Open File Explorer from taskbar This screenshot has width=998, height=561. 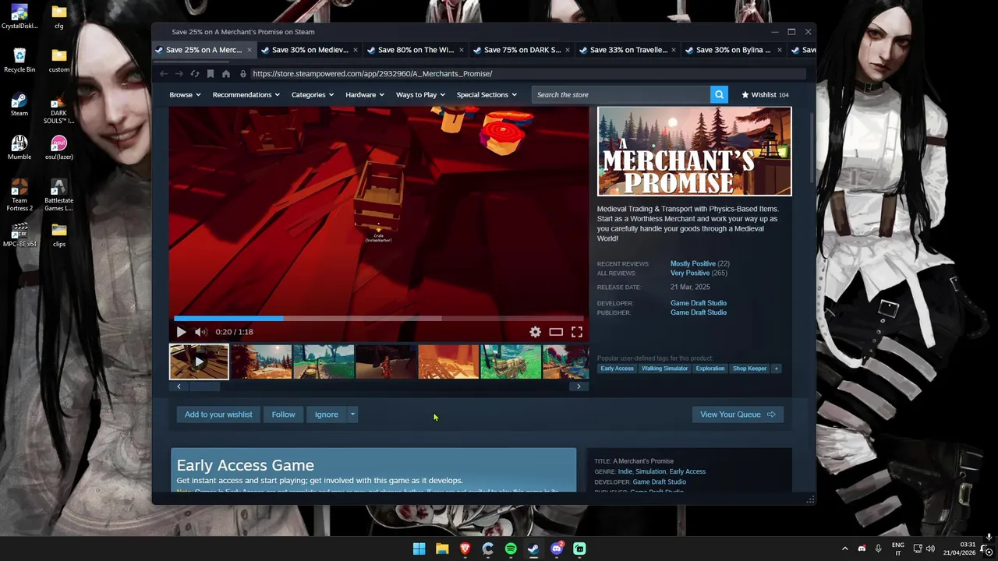click(442, 549)
